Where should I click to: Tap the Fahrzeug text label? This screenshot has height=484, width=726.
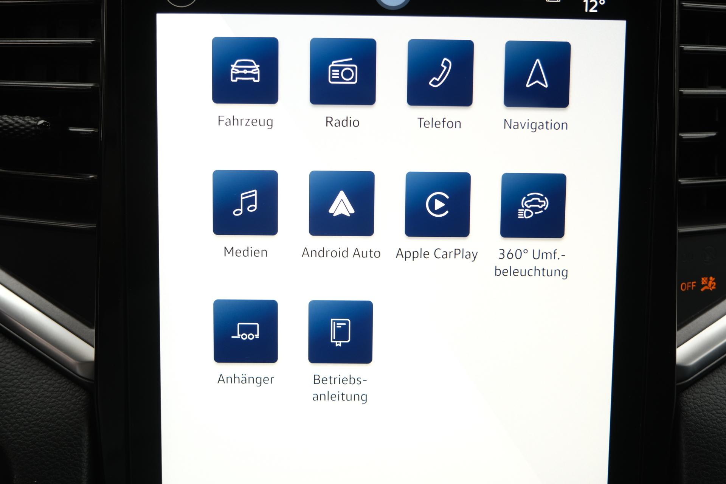pyautogui.click(x=245, y=121)
